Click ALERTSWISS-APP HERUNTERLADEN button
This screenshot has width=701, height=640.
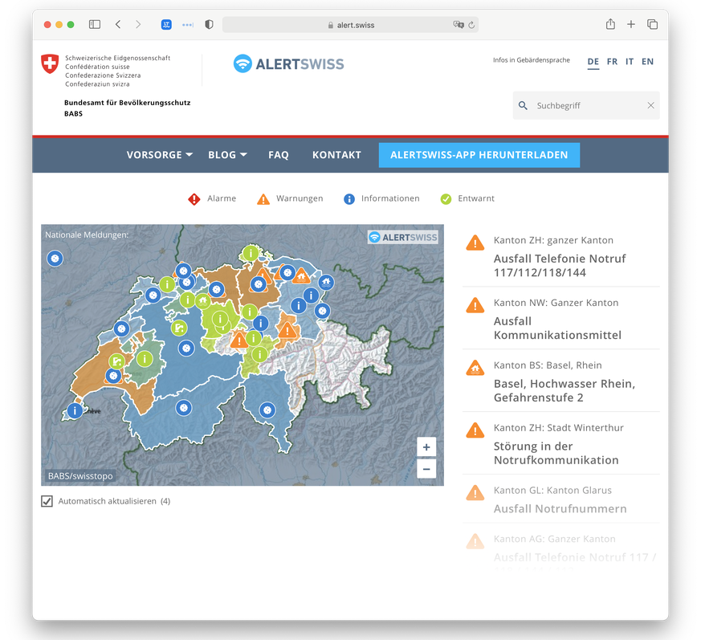(x=479, y=155)
